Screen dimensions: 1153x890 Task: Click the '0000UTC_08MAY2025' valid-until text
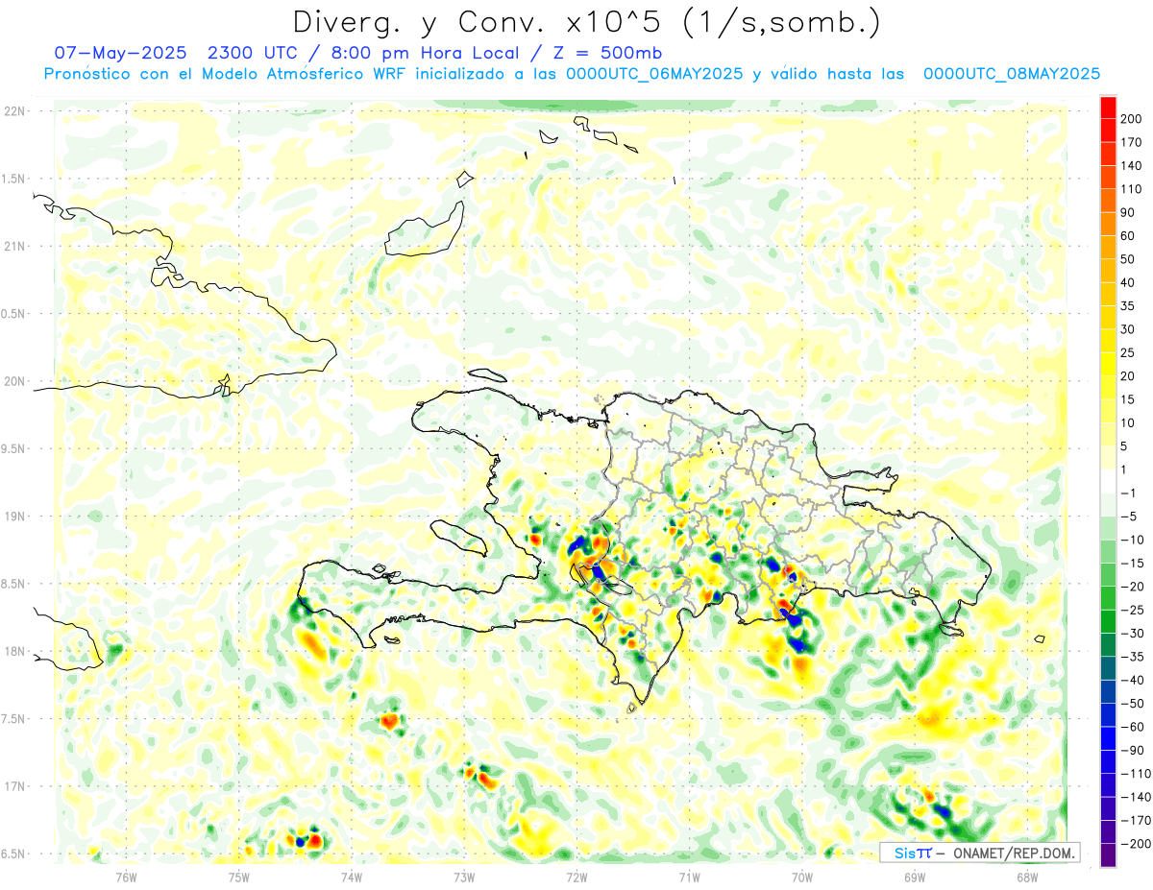1011,74
